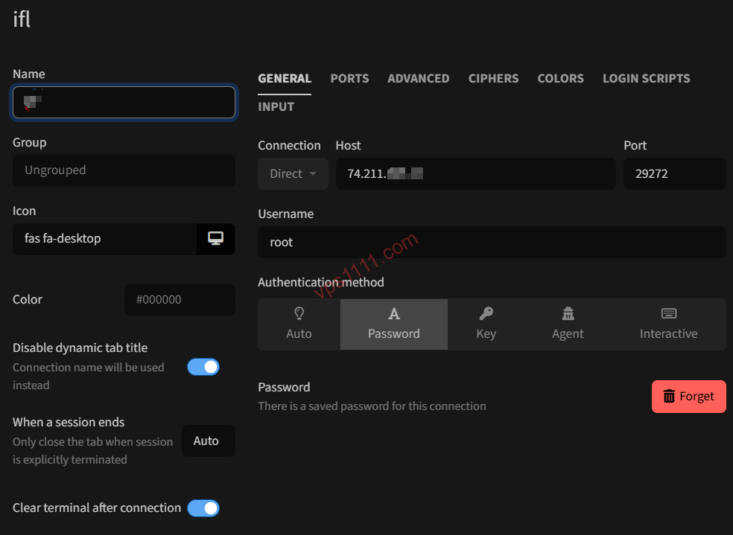Switch to the Input tab

click(x=276, y=107)
